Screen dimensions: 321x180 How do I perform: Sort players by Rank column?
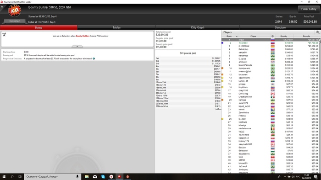[230, 36]
